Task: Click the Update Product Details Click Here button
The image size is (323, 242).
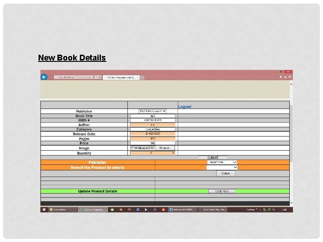Action: pos(222,191)
